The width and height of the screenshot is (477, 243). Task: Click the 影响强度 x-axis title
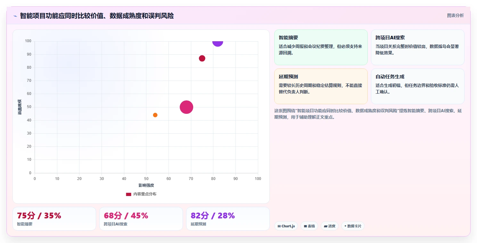146,185
